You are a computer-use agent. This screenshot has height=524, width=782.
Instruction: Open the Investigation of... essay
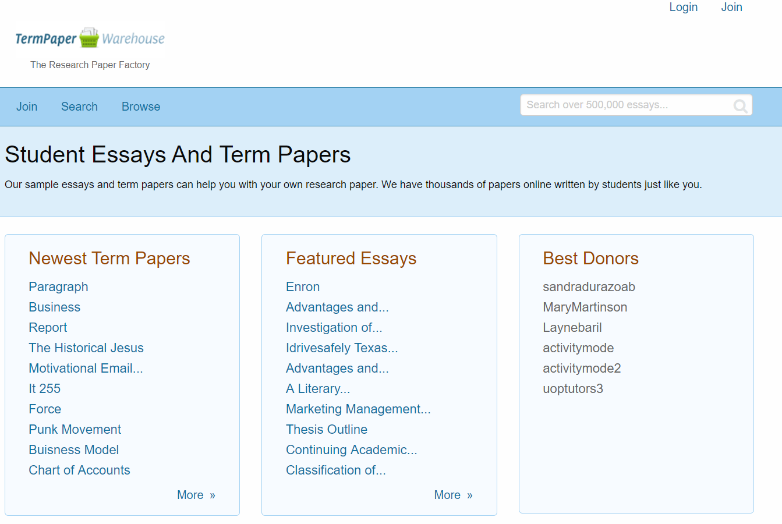coord(334,327)
